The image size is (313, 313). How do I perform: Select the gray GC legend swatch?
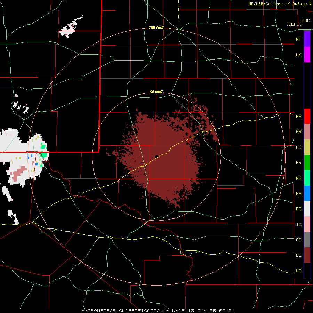pos(307,240)
